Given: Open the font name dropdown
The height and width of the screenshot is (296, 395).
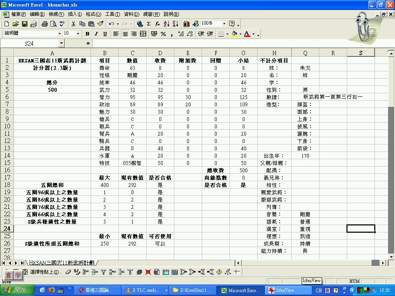Looking at the screenshot, I should 59,34.
